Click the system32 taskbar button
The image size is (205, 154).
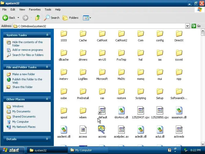coord(47,150)
